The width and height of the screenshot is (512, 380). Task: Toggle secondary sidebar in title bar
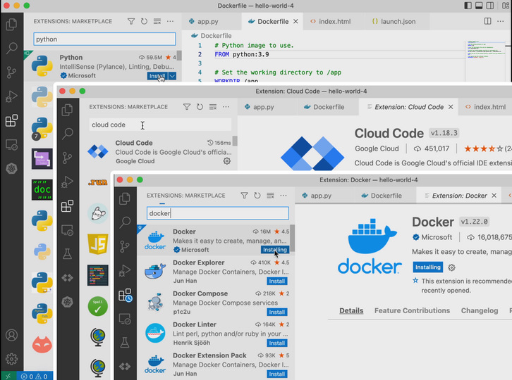coord(490,6)
